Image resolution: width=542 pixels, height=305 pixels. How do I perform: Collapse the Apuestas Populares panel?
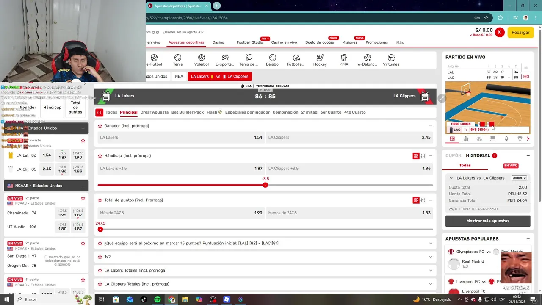coord(528,239)
